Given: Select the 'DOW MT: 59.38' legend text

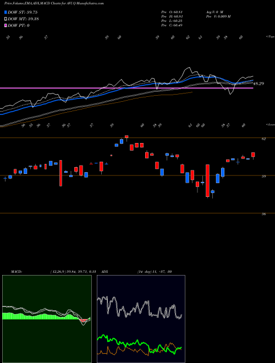Looking at the screenshot, I should 23,19.
